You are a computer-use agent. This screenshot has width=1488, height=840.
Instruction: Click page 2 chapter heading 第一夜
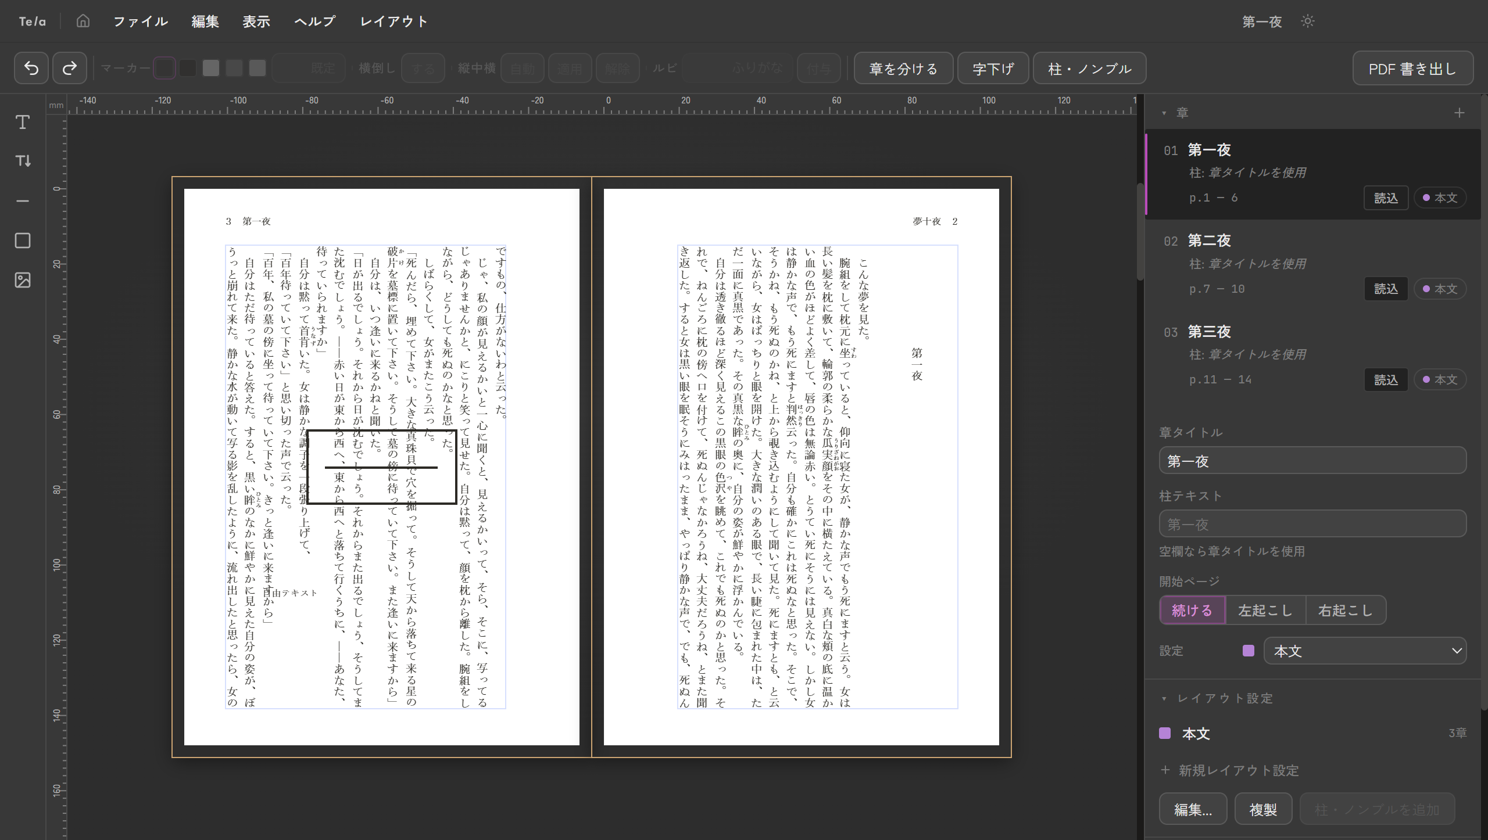coord(917,364)
